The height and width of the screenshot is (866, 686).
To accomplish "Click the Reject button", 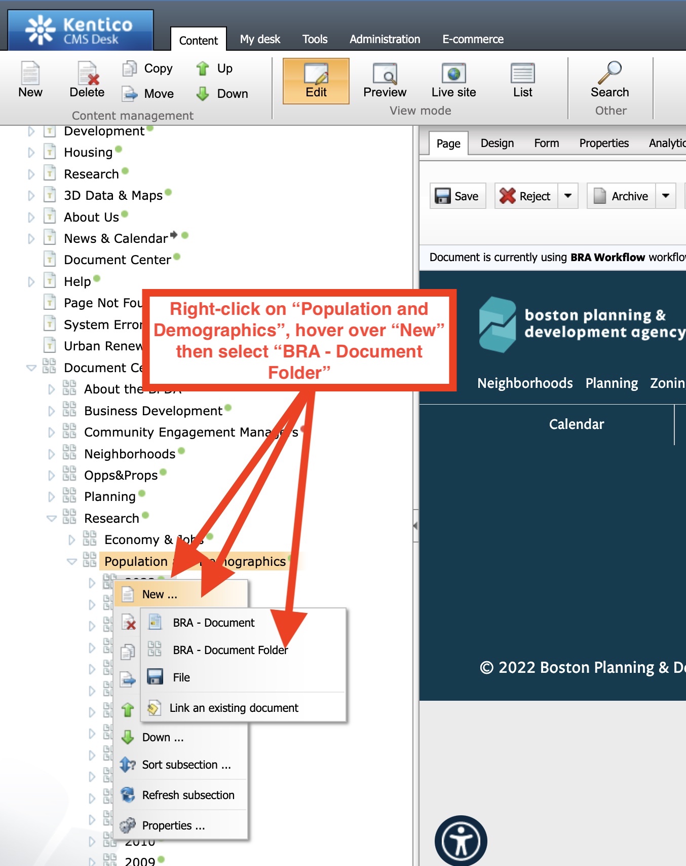I will [x=526, y=196].
